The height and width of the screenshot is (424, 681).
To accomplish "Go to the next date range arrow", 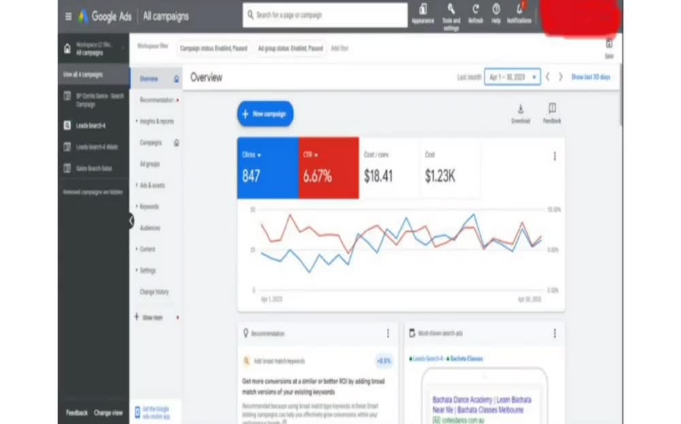I will click(560, 77).
